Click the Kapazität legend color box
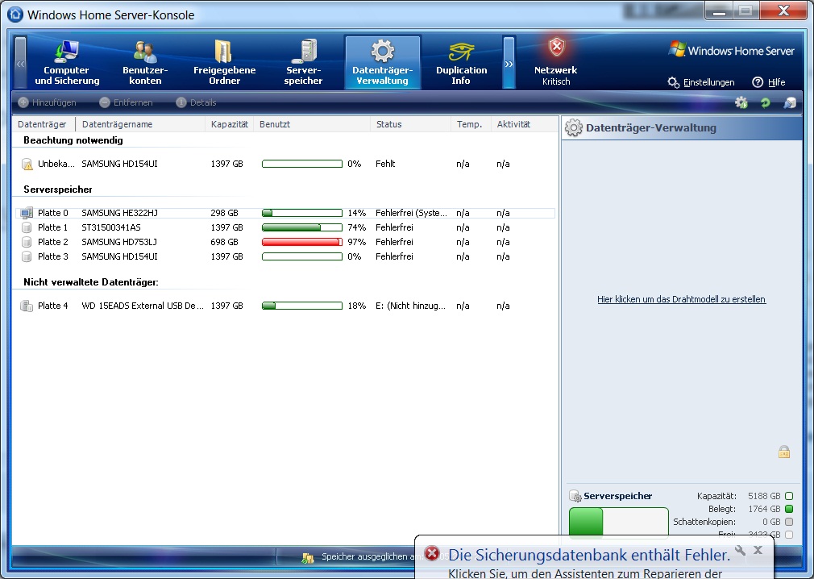The height and width of the screenshot is (579, 814). tap(789, 496)
